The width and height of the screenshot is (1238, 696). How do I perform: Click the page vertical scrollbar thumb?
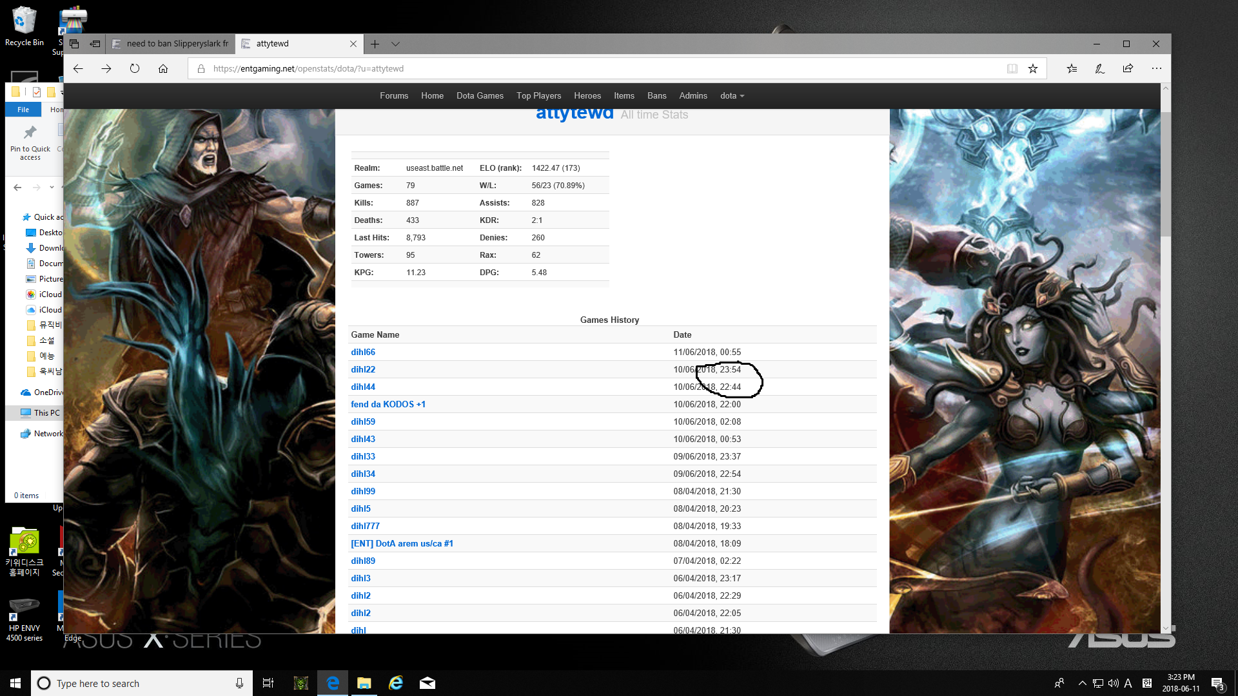coord(1165,174)
